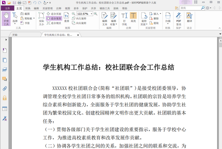Toggle the Hand tool (手型工具)
Screen dimensions: 222x149
(6, 19)
